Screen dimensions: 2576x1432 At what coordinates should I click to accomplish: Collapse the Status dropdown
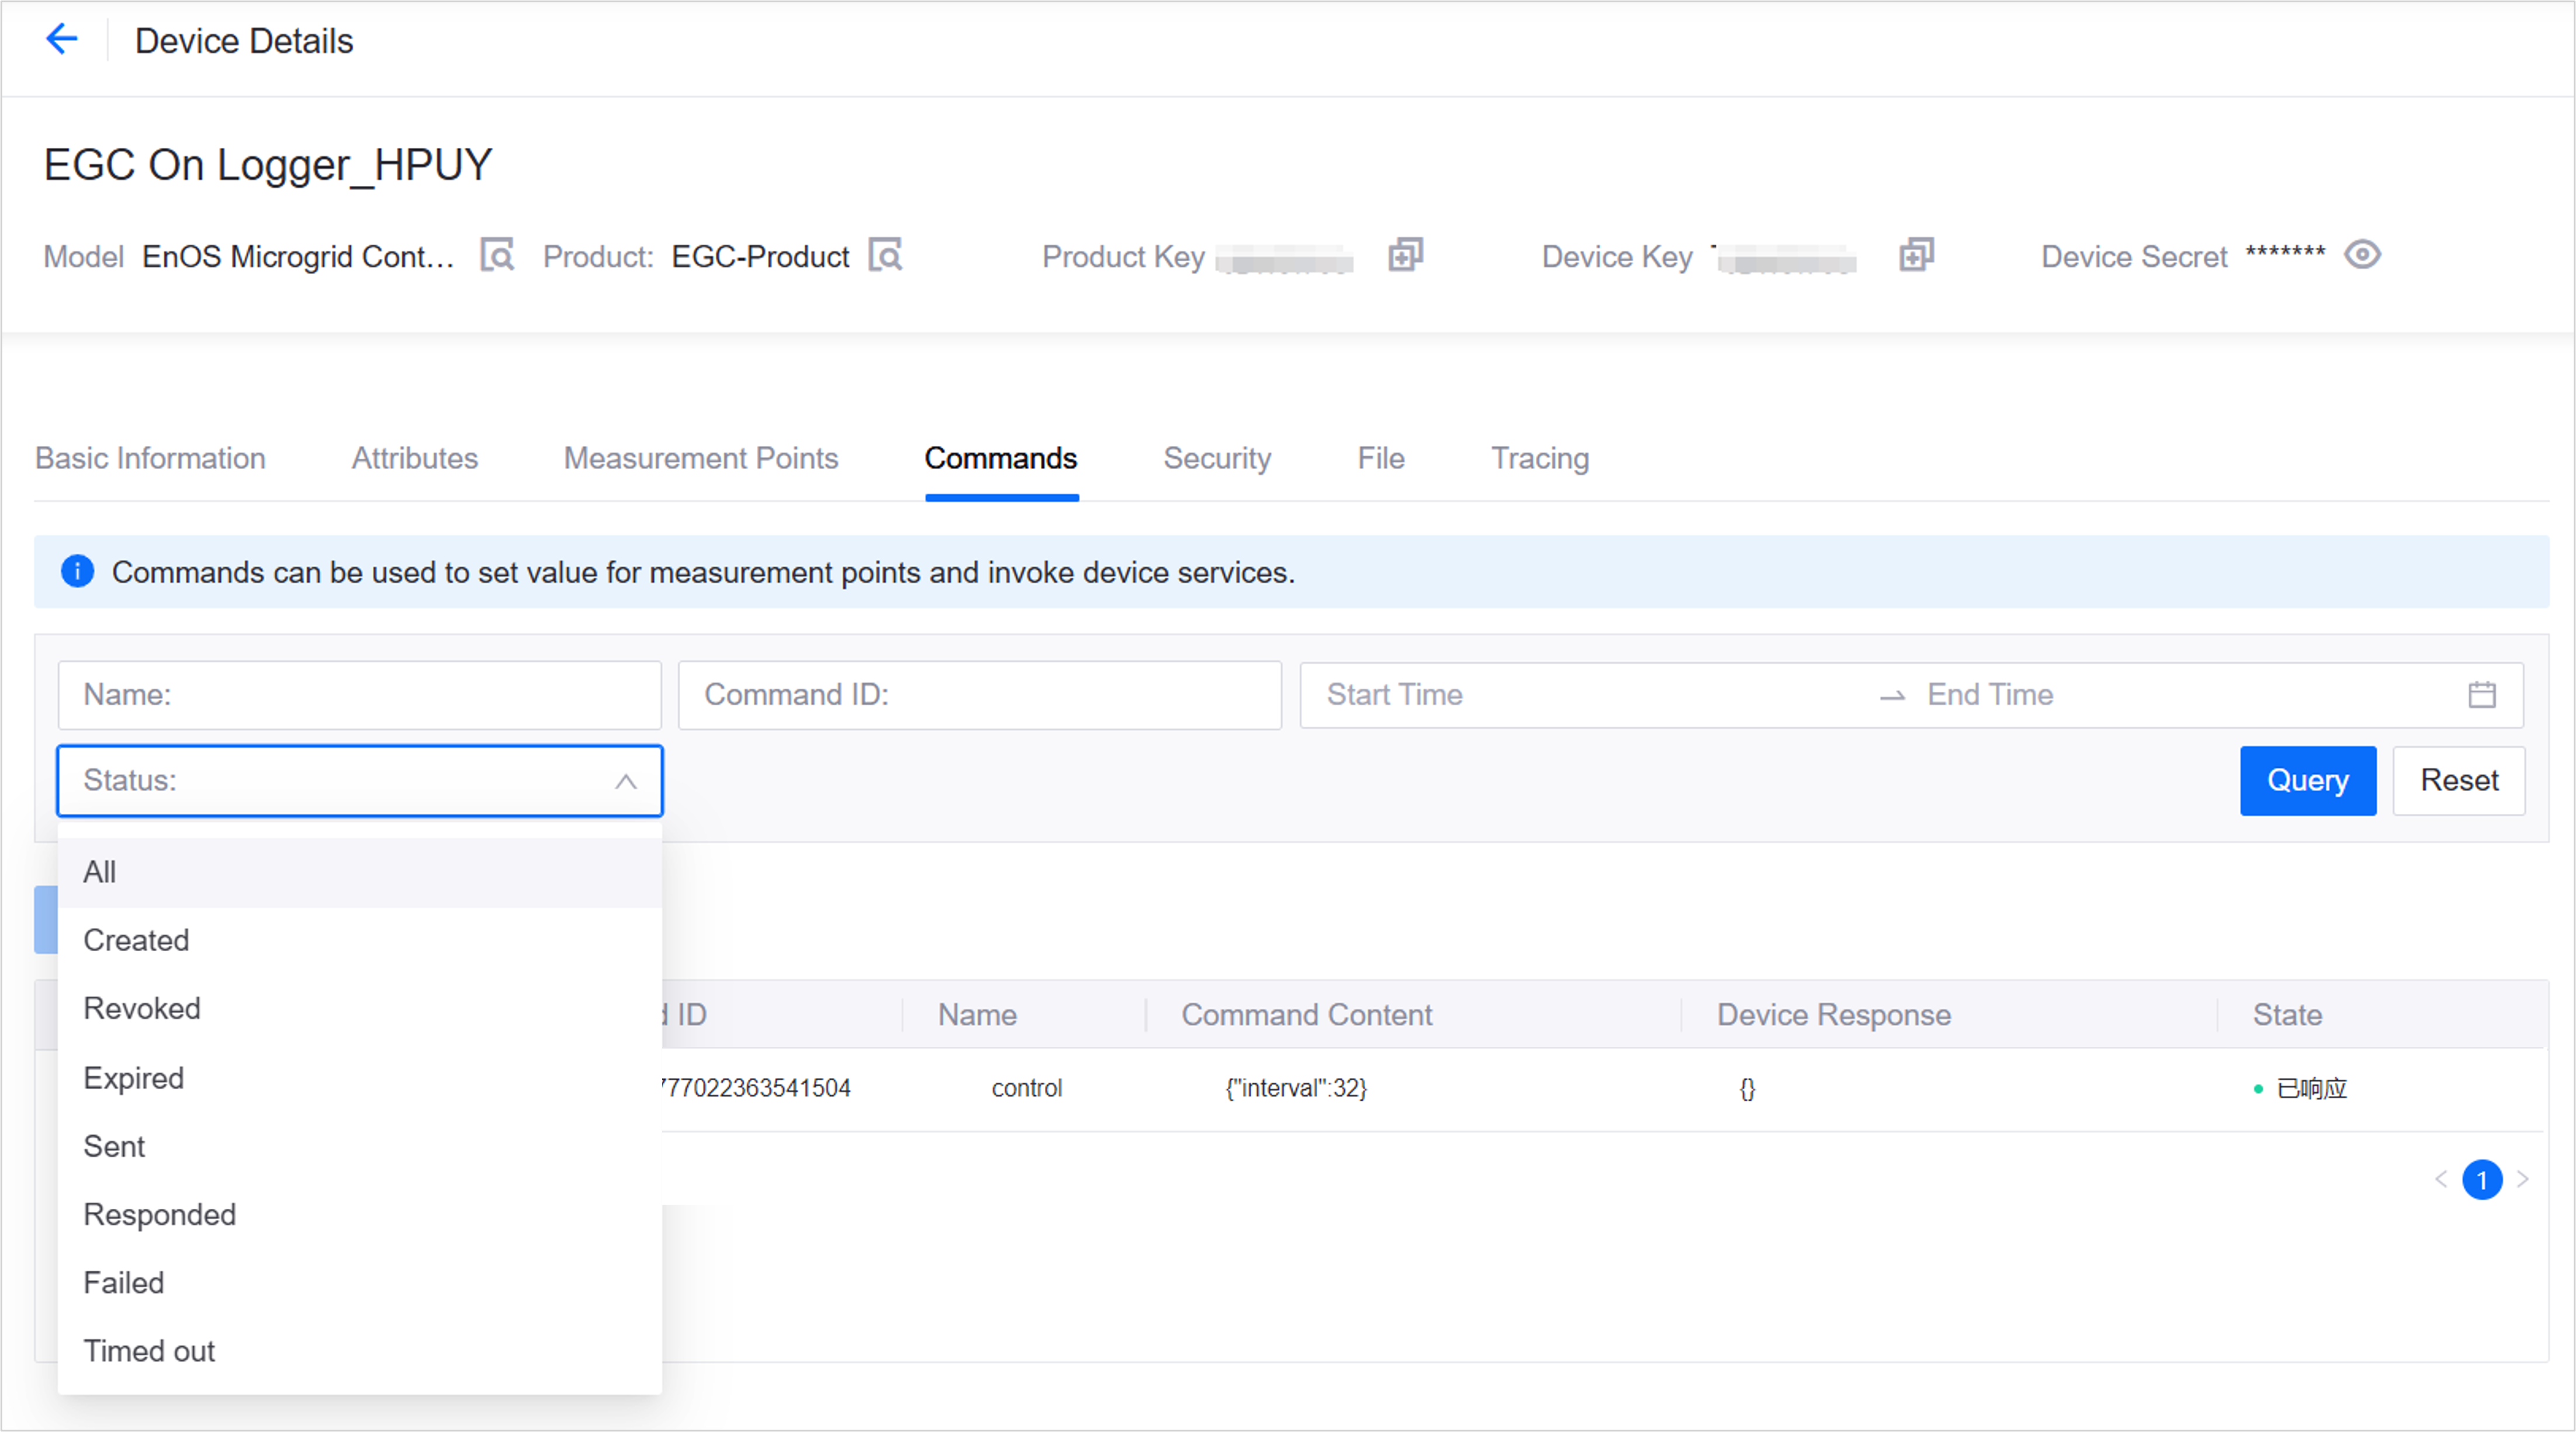pyautogui.click(x=626, y=781)
